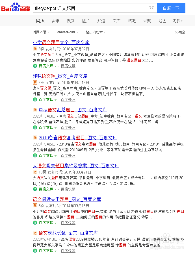This screenshot has width=195, height=254.
Task: Open the 时间不限 time filter dropdown
Action: [41, 32]
